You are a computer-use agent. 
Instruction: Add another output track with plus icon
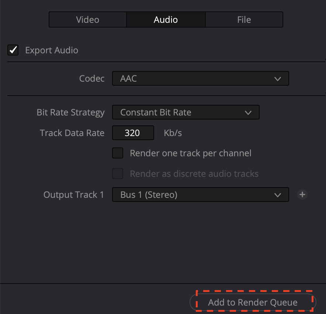coord(302,195)
